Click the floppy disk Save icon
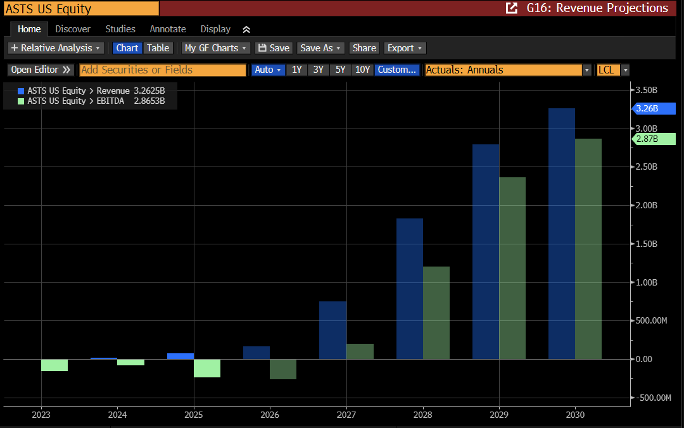Image resolution: width=684 pixels, height=428 pixels. [262, 48]
